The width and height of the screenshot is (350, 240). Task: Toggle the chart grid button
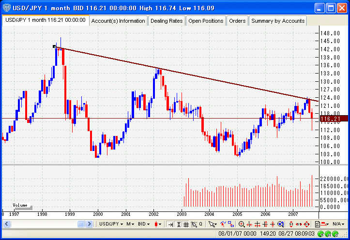point(186,224)
